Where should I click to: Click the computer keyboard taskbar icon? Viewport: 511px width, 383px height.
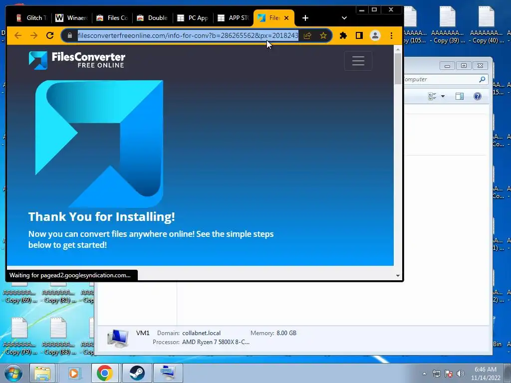[x=168, y=373]
